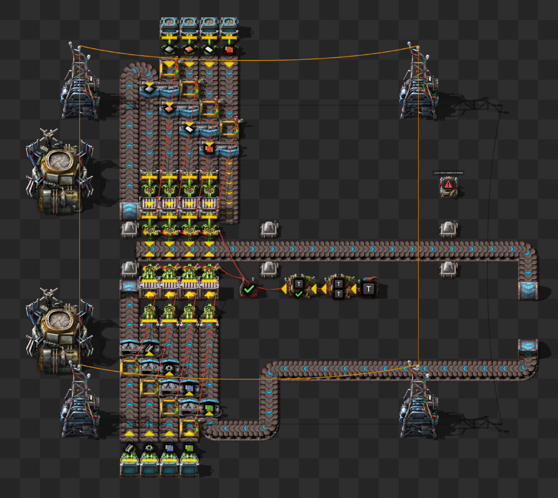Click the lamp above the belt's left end

129,229
